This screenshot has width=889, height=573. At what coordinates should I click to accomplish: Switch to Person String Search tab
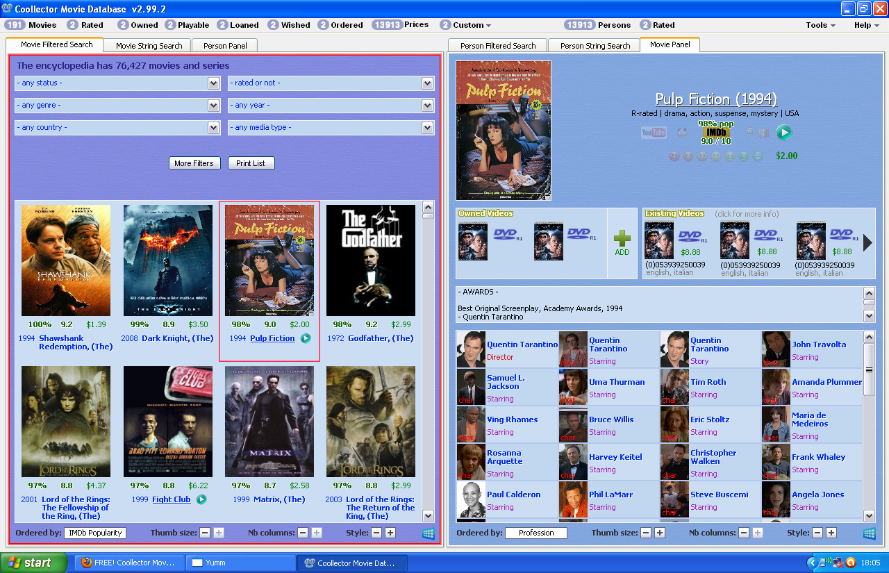point(595,46)
